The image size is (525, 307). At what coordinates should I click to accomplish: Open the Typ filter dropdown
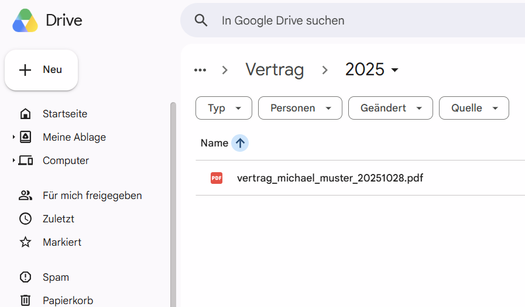tap(224, 108)
